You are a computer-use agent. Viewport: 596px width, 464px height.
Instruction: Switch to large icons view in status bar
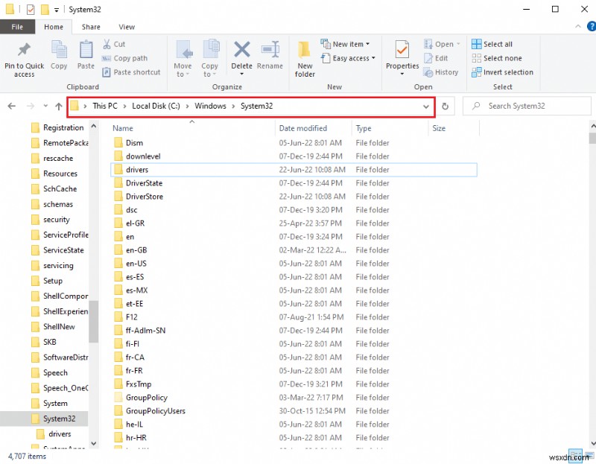coord(589,455)
